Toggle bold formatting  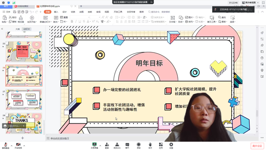click(x=72, y=22)
